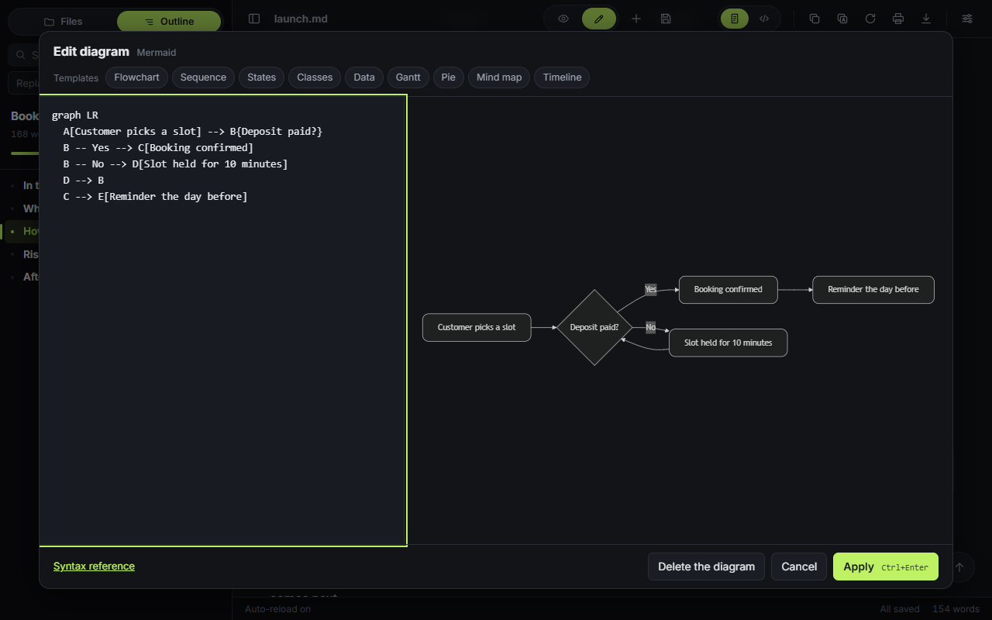992x620 pixels.
Task: Open the Outline tab in sidebar
Action: pos(169,22)
